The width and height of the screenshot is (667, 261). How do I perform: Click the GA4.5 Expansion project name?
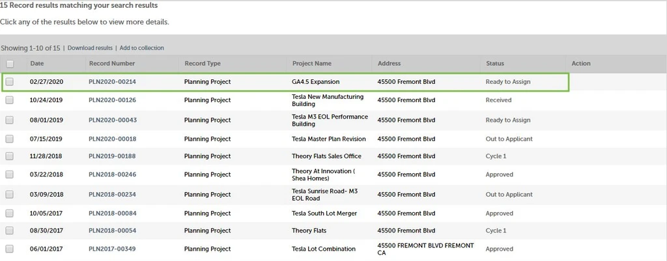pyautogui.click(x=316, y=81)
